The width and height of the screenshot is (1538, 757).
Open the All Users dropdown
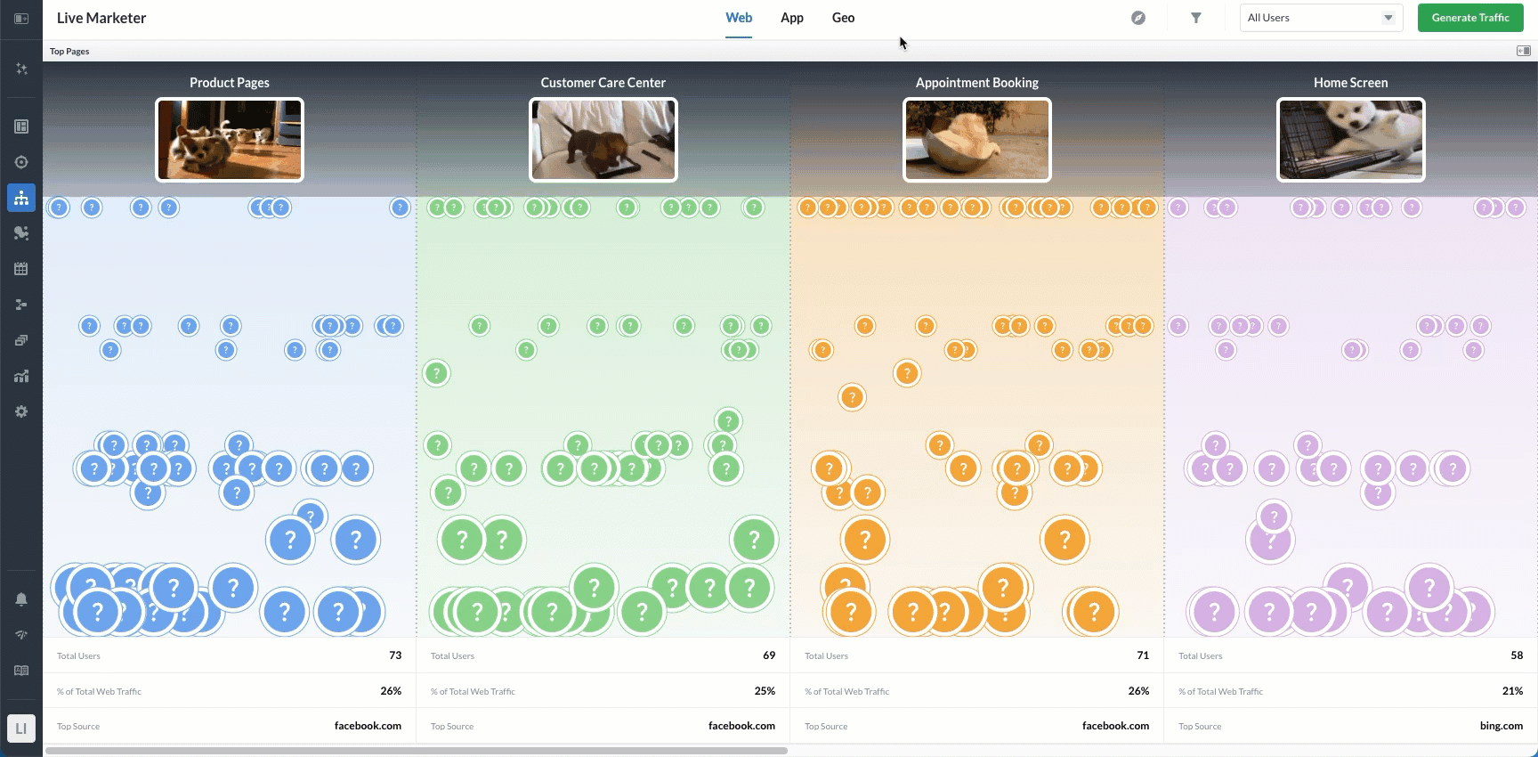click(1321, 18)
